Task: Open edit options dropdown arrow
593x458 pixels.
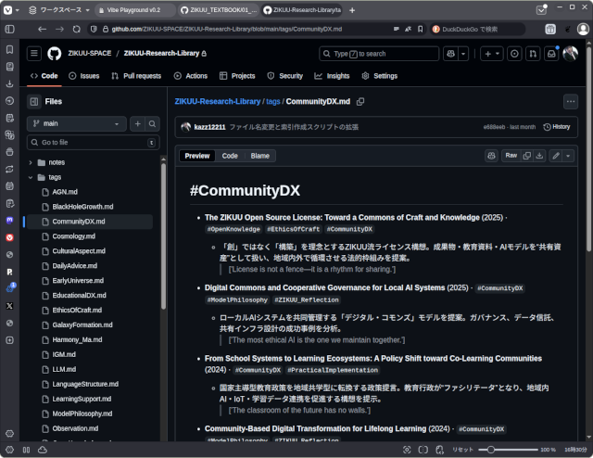Action: 568,156
